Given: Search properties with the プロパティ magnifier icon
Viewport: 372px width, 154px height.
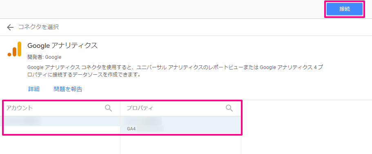Looking at the screenshot, I should pos(229,108).
